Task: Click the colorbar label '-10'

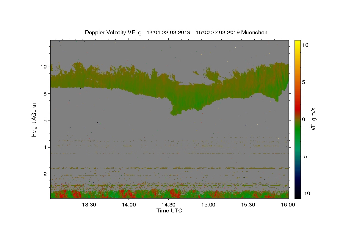Action: tap(306, 193)
